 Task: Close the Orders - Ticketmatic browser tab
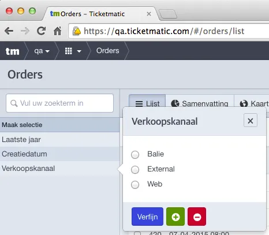tap(149, 14)
